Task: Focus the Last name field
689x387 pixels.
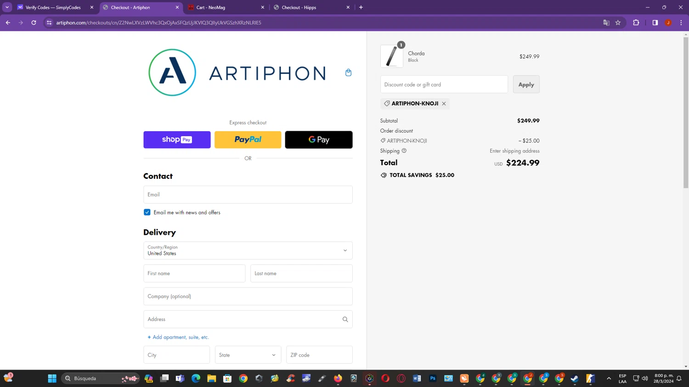Action: [x=301, y=273]
